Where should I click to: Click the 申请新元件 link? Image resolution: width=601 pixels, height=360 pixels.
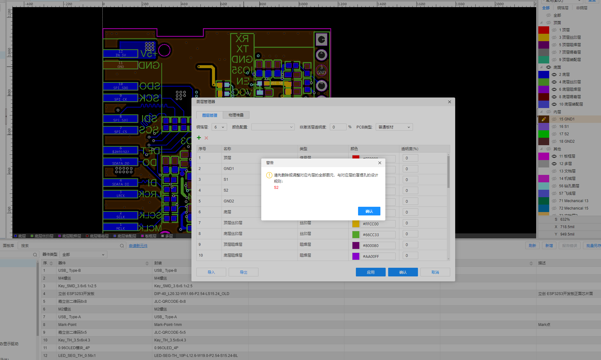[x=138, y=246]
